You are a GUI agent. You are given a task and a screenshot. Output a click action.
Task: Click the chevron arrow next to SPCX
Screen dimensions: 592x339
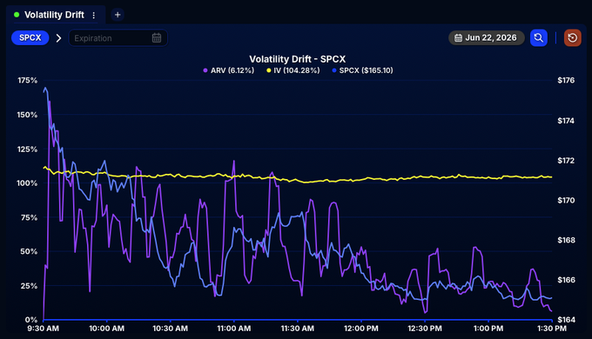[x=58, y=38]
